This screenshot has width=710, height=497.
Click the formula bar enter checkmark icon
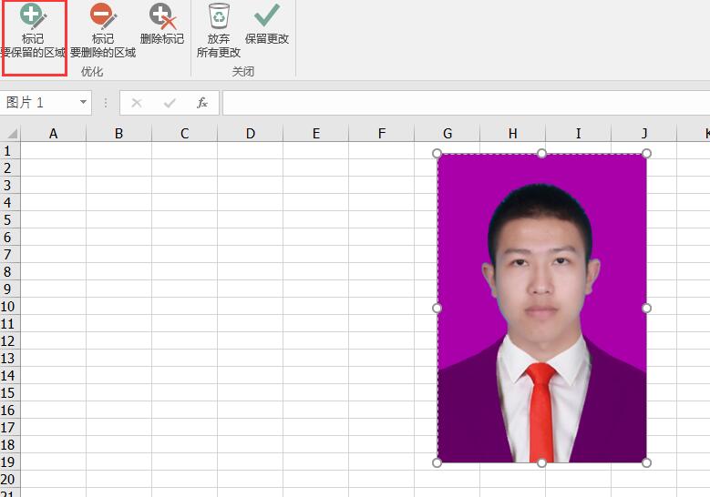[x=170, y=103]
